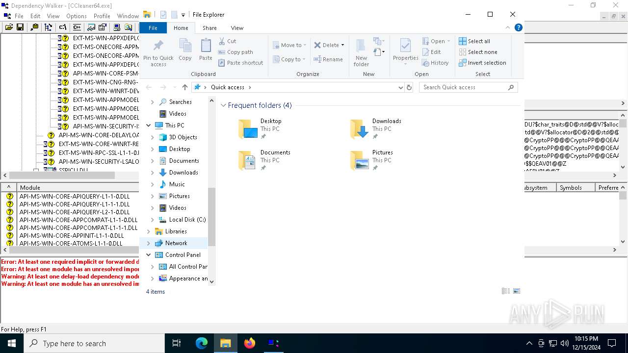The image size is (628, 353).
Task: Click Select none in ribbon
Action: click(x=478, y=52)
